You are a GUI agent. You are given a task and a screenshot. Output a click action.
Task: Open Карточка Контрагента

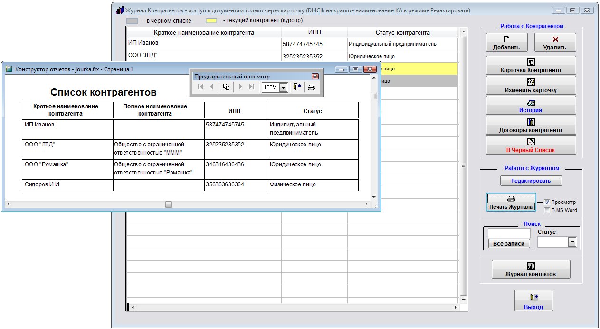click(x=531, y=66)
